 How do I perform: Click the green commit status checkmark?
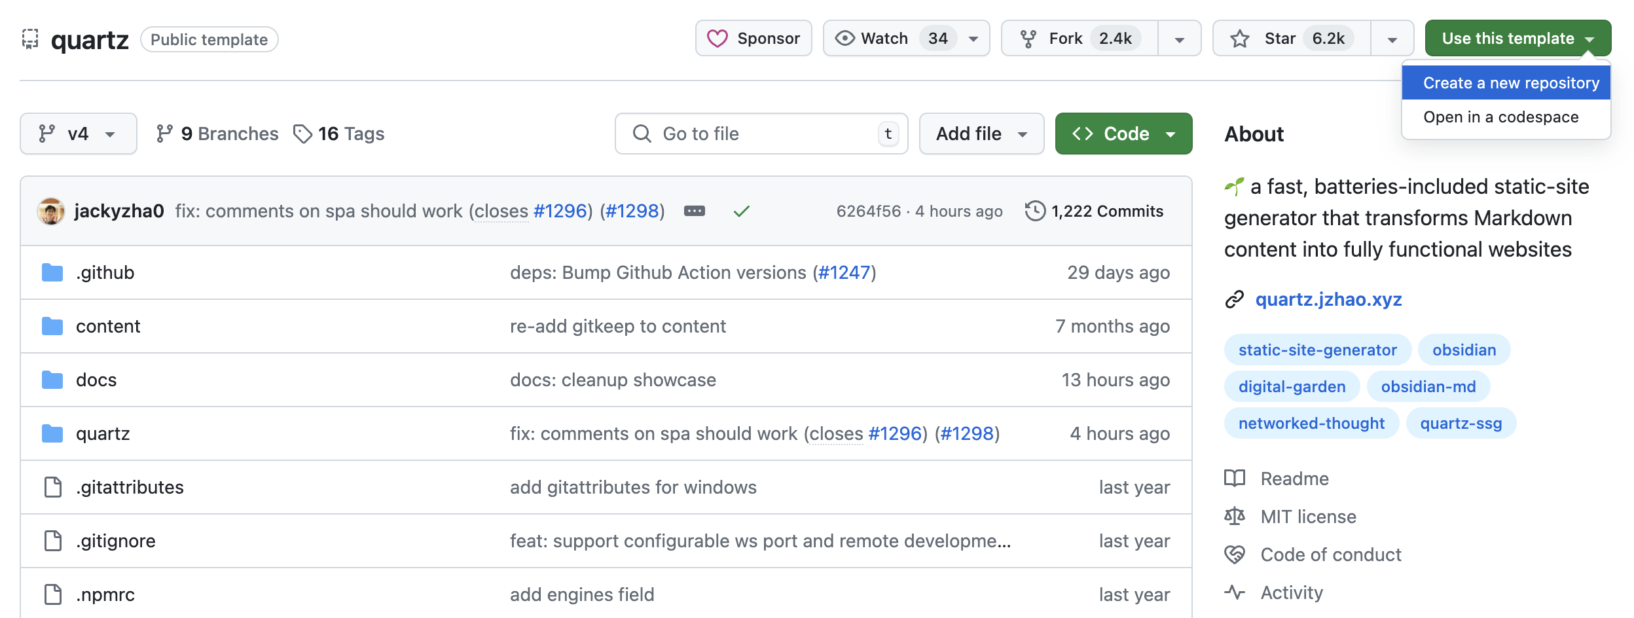pos(741,211)
